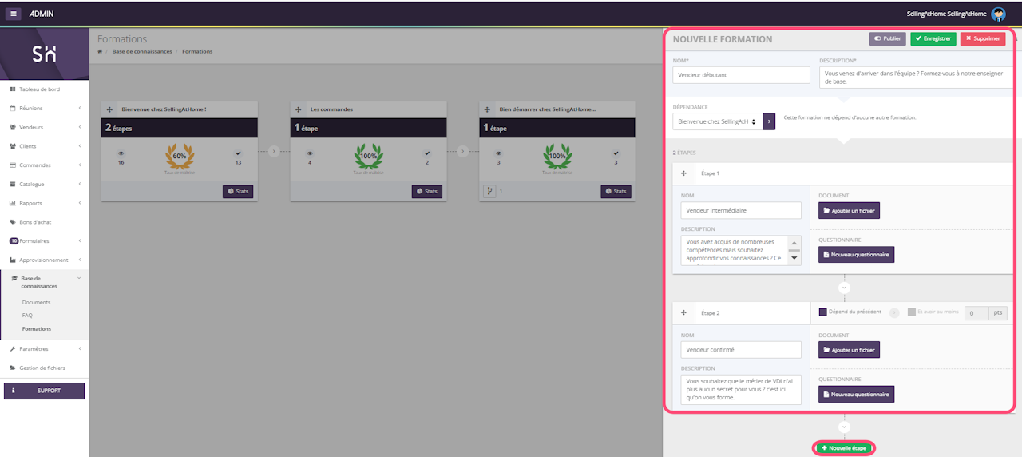Click the chevron connector below Étape 1
Viewport: 1022px width, 457px height.
click(845, 288)
